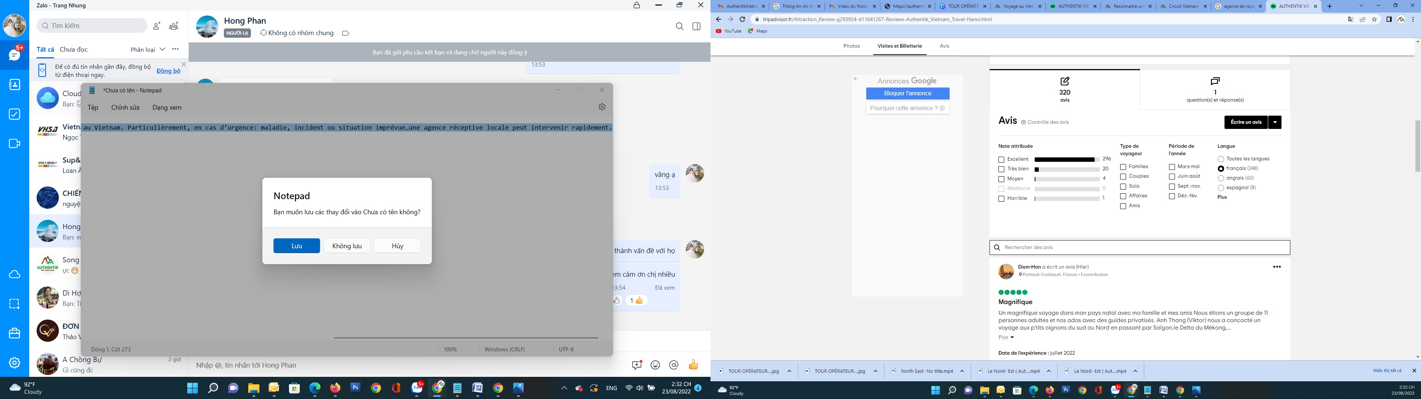Open three-dot menu on Diem-Han review
1421x399 pixels.
(1276, 267)
